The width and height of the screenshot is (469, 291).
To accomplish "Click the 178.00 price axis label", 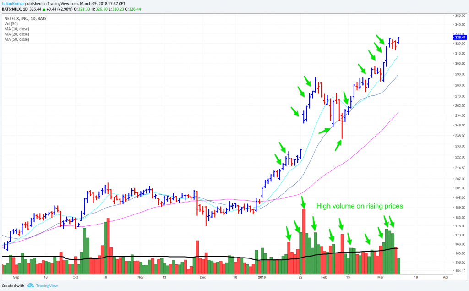I will click(x=460, y=226).
